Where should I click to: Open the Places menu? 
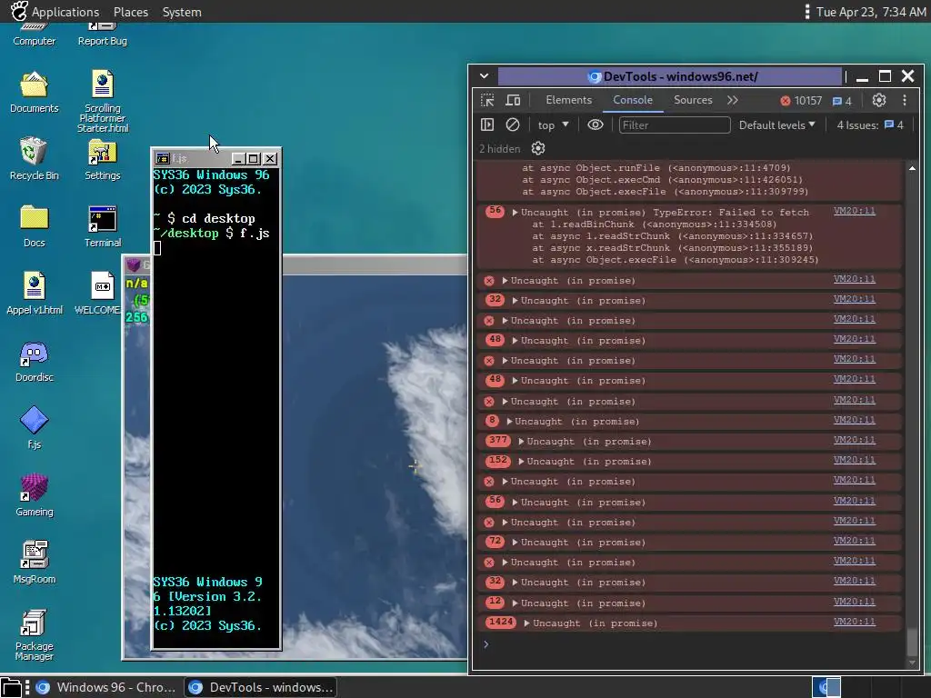pyautogui.click(x=131, y=12)
